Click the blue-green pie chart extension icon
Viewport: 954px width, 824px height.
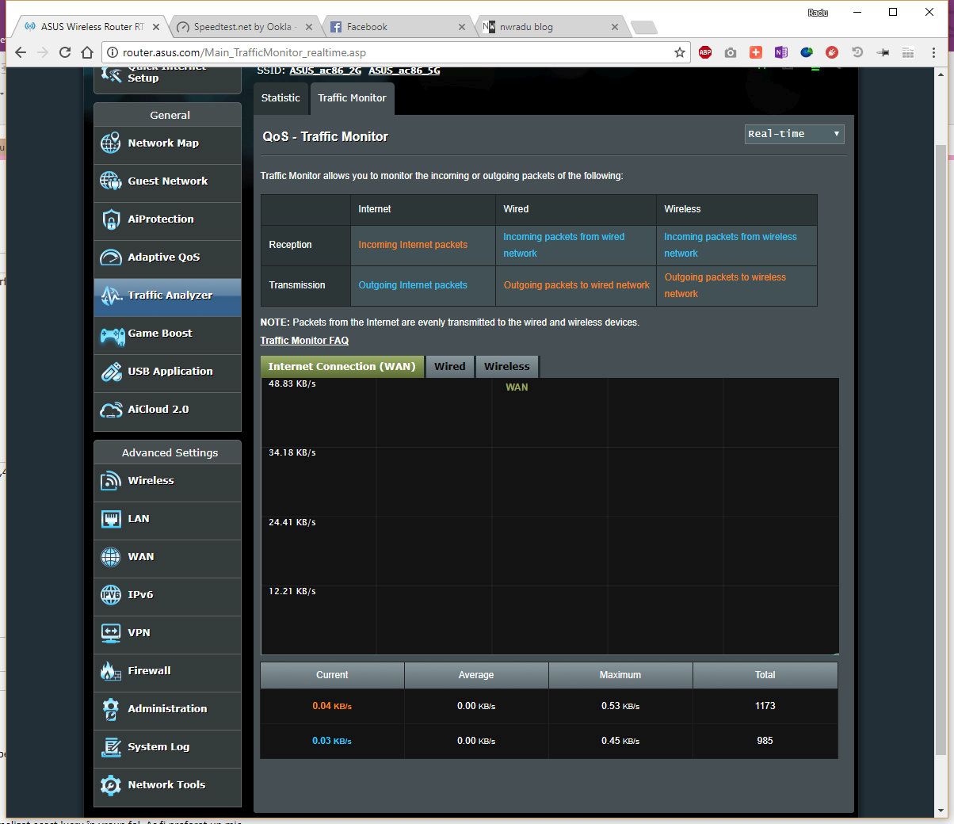(807, 52)
